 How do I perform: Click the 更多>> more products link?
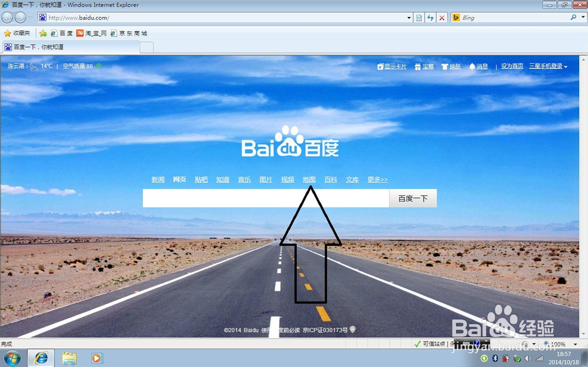(377, 179)
